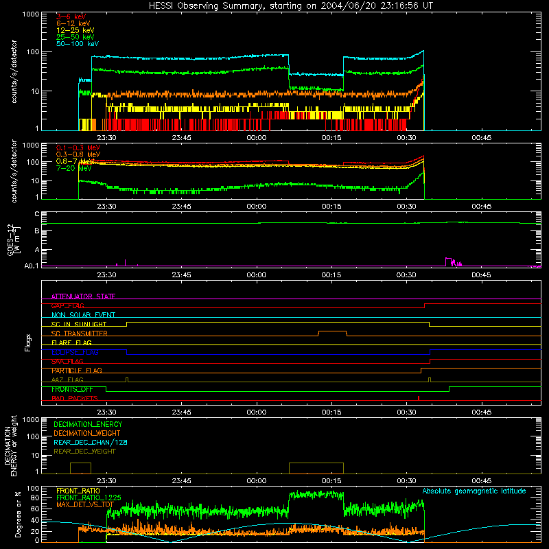Click the SC_TRANSMITTER flag label
Screen dimensions: 549x549
click(x=80, y=334)
